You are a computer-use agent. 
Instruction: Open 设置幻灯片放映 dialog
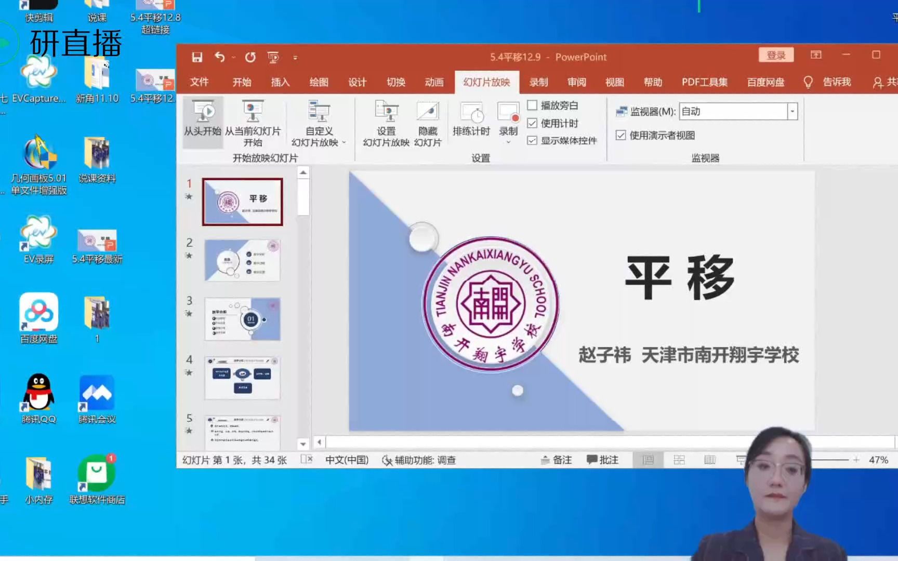[x=386, y=124]
